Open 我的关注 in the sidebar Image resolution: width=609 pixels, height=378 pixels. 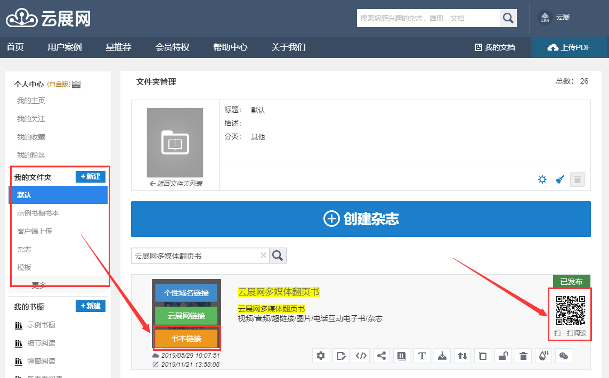(x=31, y=119)
